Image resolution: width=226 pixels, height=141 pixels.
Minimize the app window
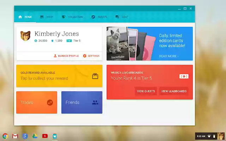click(179, 8)
